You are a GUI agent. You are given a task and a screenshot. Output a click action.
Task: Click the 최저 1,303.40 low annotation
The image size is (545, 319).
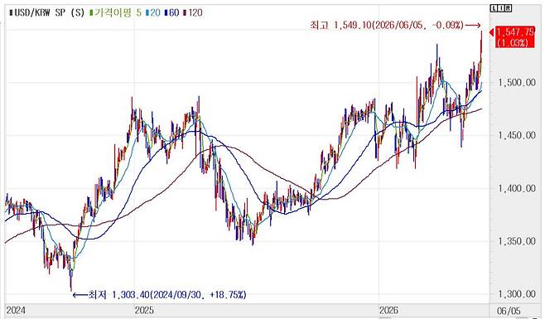160,295
